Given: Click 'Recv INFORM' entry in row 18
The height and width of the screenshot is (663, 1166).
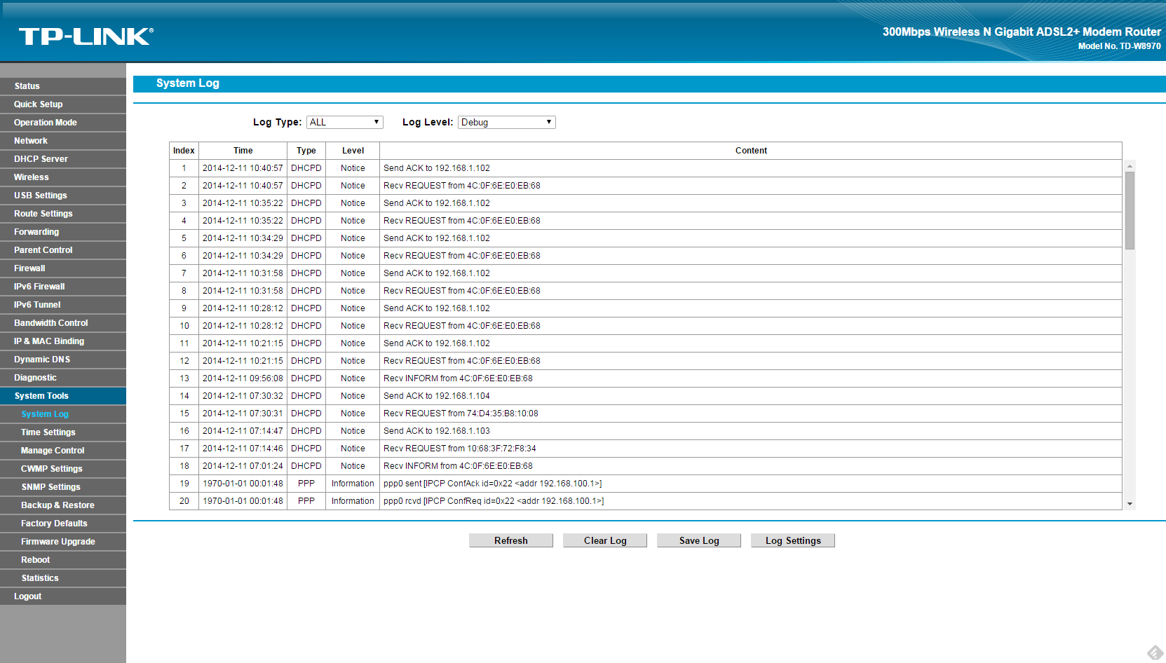Looking at the screenshot, I should point(458,466).
